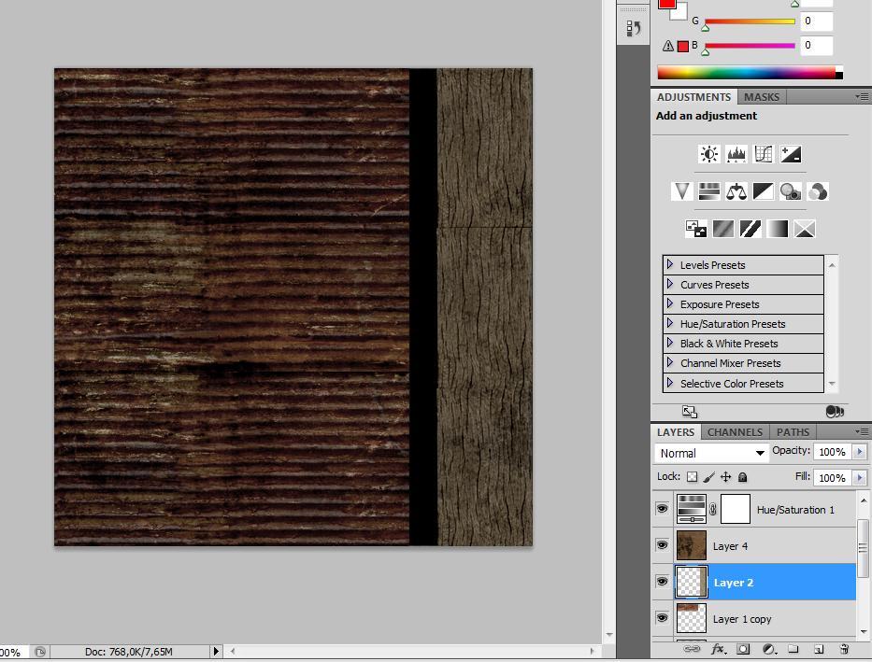This screenshot has height=662, width=872.
Task: Expand Black & White Presets
Action: click(x=670, y=343)
